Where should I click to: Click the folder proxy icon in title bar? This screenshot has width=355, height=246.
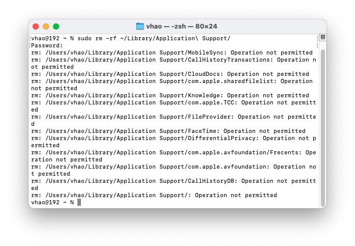[x=140, y=26]
